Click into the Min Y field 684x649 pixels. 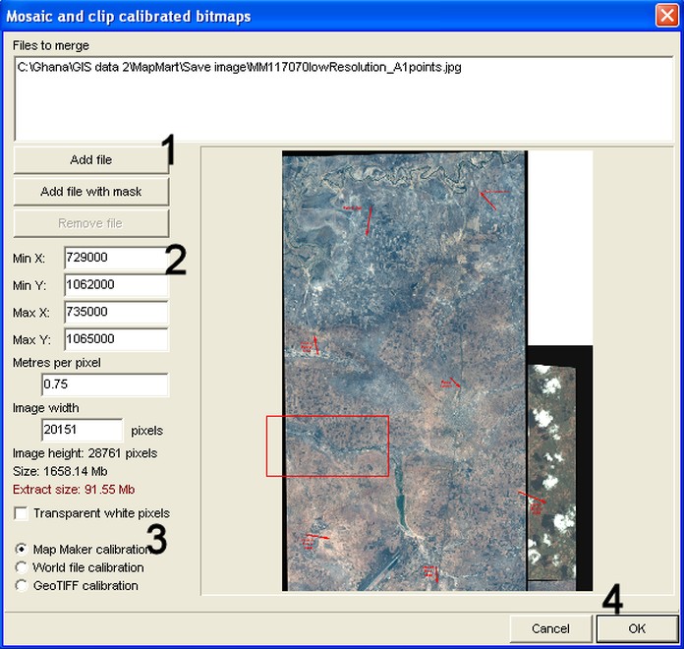coord(115,285)
